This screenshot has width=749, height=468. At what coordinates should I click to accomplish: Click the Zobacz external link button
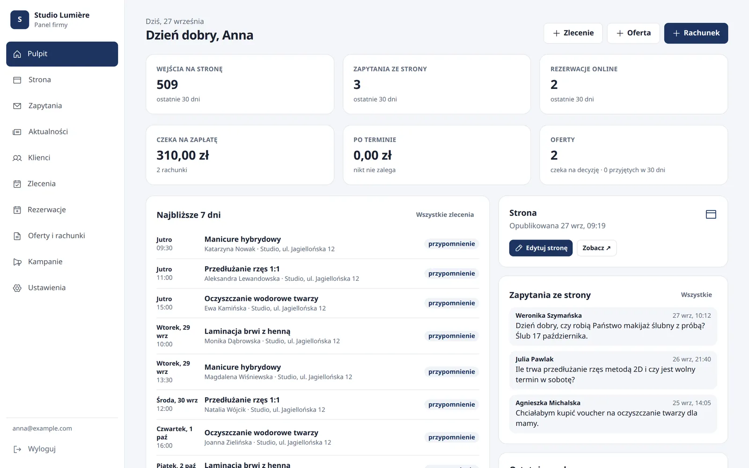coord(596,248)
